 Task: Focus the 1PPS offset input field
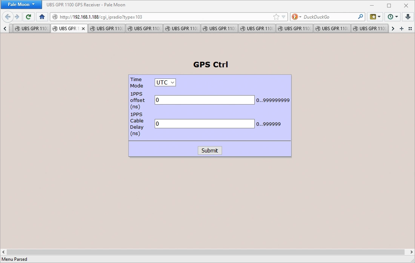204,100
